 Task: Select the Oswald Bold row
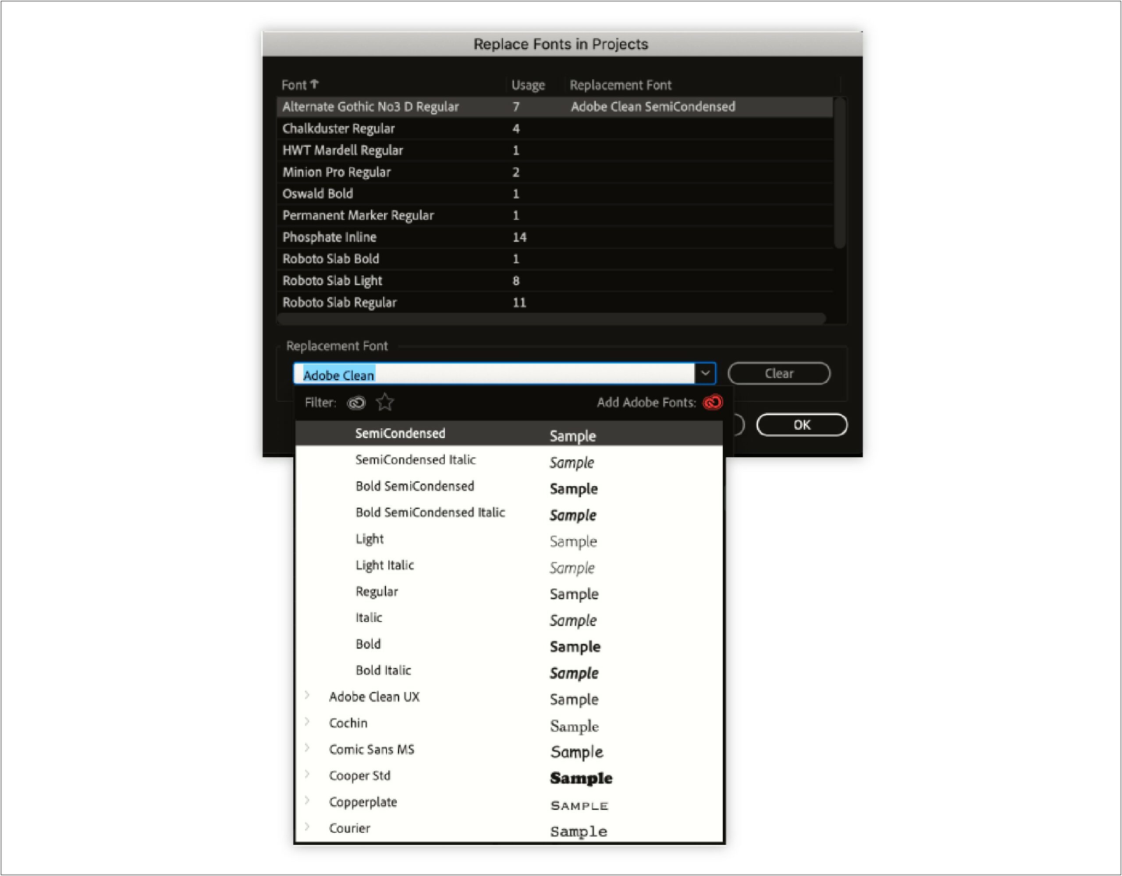[554, 194]
